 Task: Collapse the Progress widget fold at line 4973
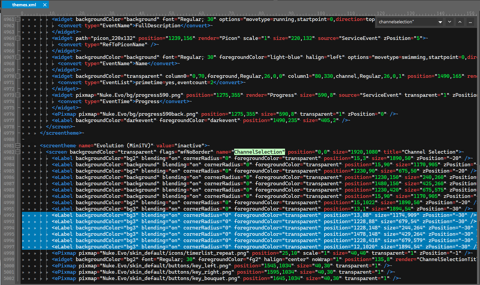(x=18, y=95)
